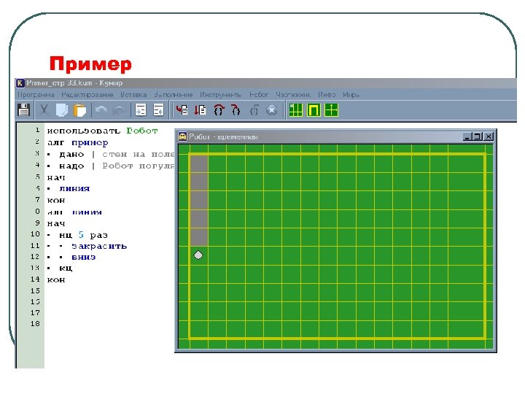Open the Инфо menu
This screenshot has height=394, width=525.
(327, 95)
